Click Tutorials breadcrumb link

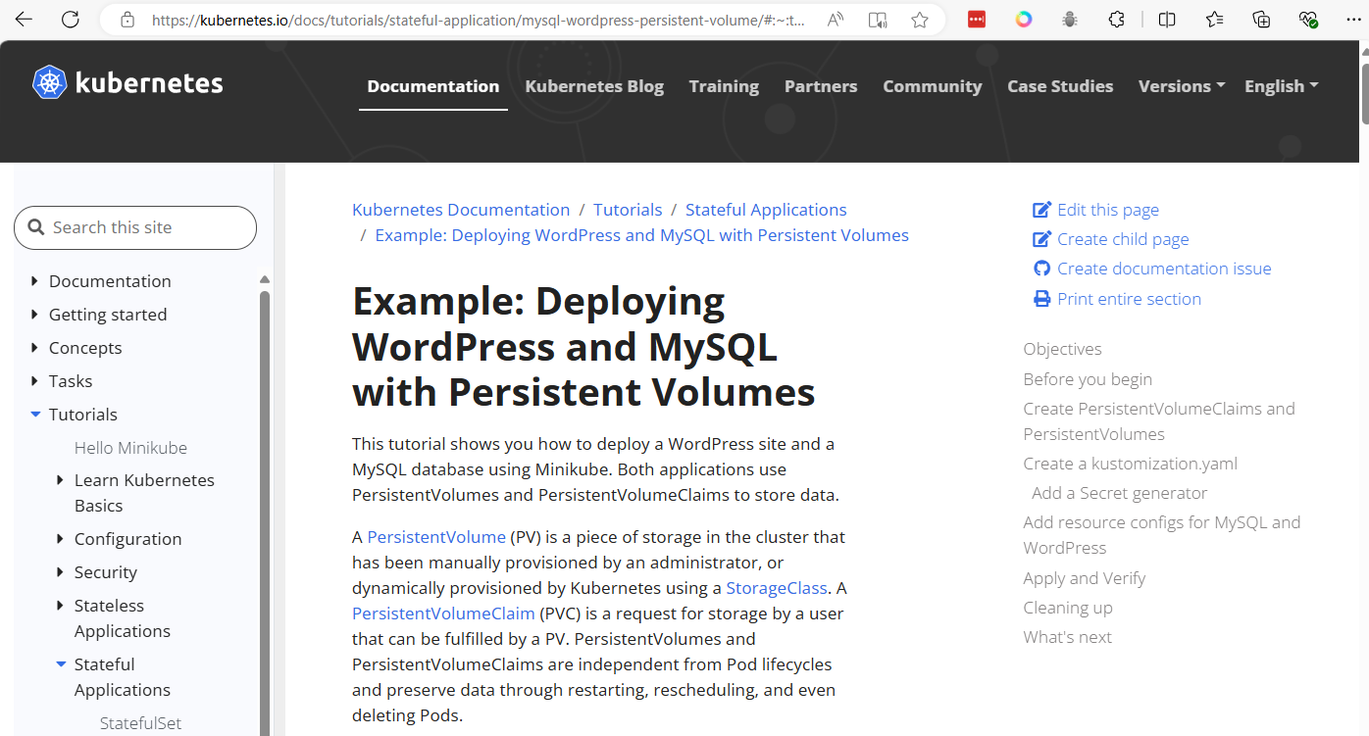click(x=628, y=210)
